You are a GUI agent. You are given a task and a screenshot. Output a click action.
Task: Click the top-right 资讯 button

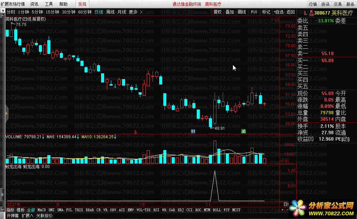pos(325,4)
